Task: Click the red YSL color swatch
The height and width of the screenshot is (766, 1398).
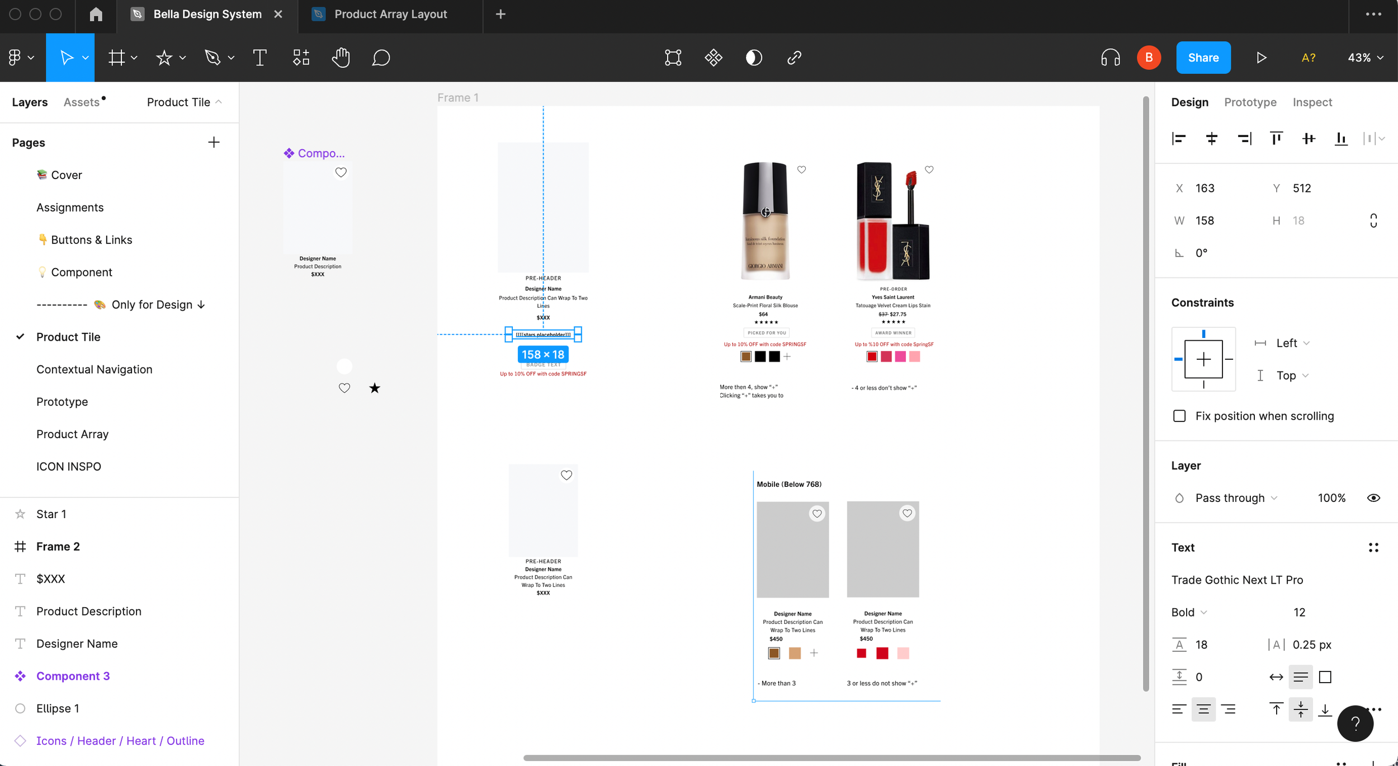Action: (x=871, y=356)
